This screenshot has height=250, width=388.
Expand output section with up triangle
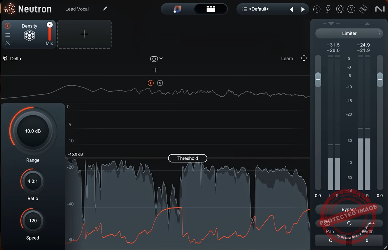coord(367,24)
